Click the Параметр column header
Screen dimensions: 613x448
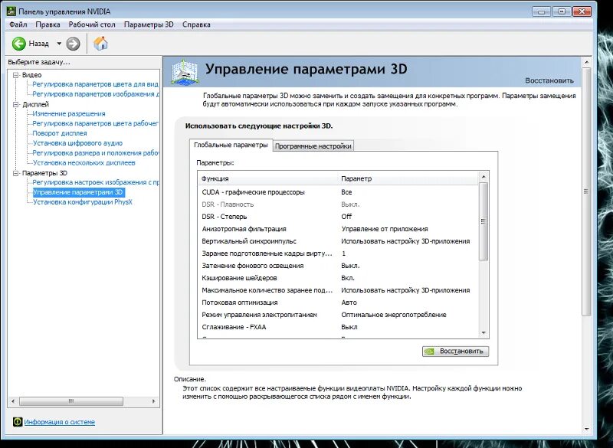(408, 178)
